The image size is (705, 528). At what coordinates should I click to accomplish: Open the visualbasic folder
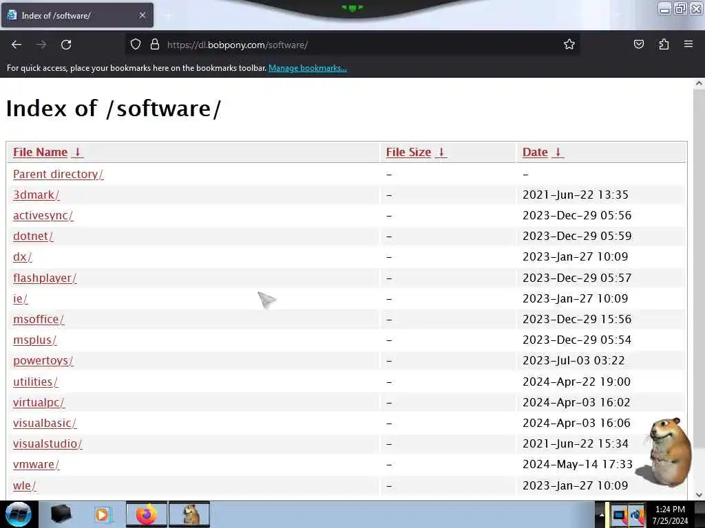coord(45,423)
